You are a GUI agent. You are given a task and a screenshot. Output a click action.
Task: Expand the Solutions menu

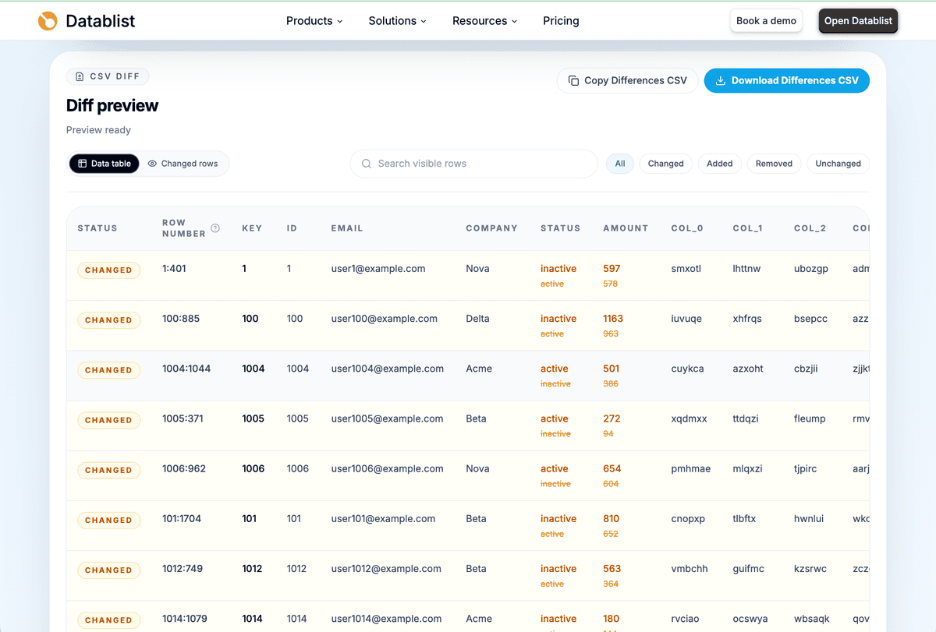pos(398,21)
